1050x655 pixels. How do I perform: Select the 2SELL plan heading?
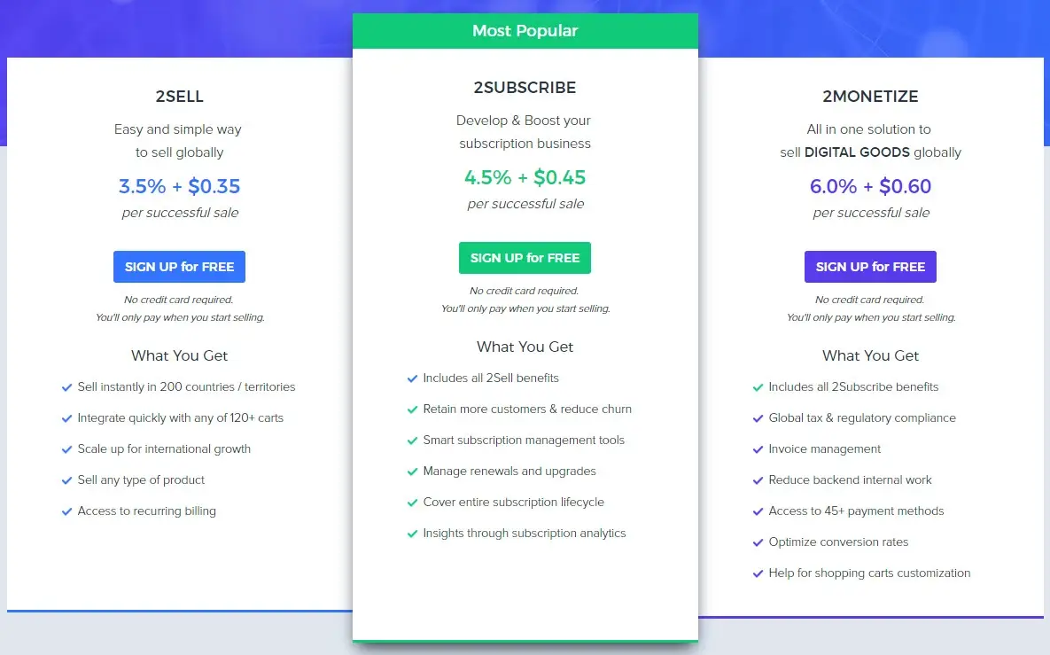179,97
